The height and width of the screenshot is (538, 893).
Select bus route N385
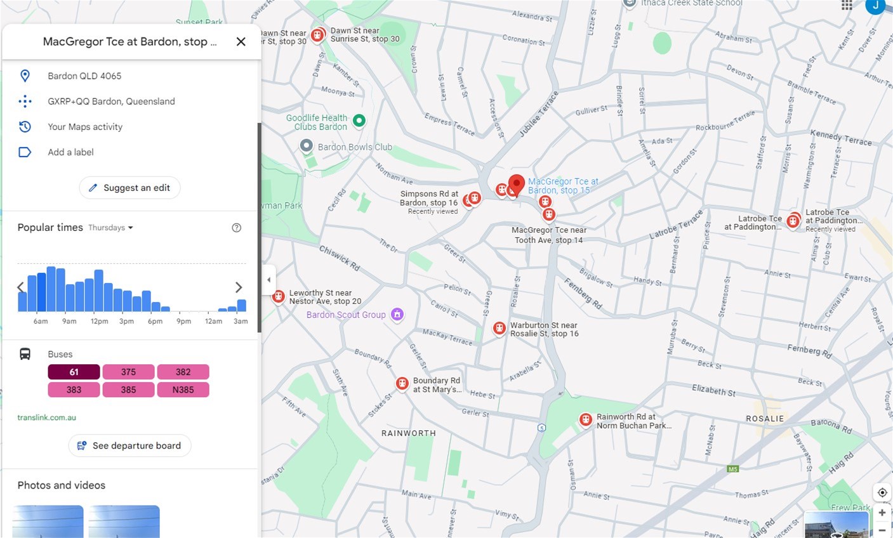coord(183,390)
